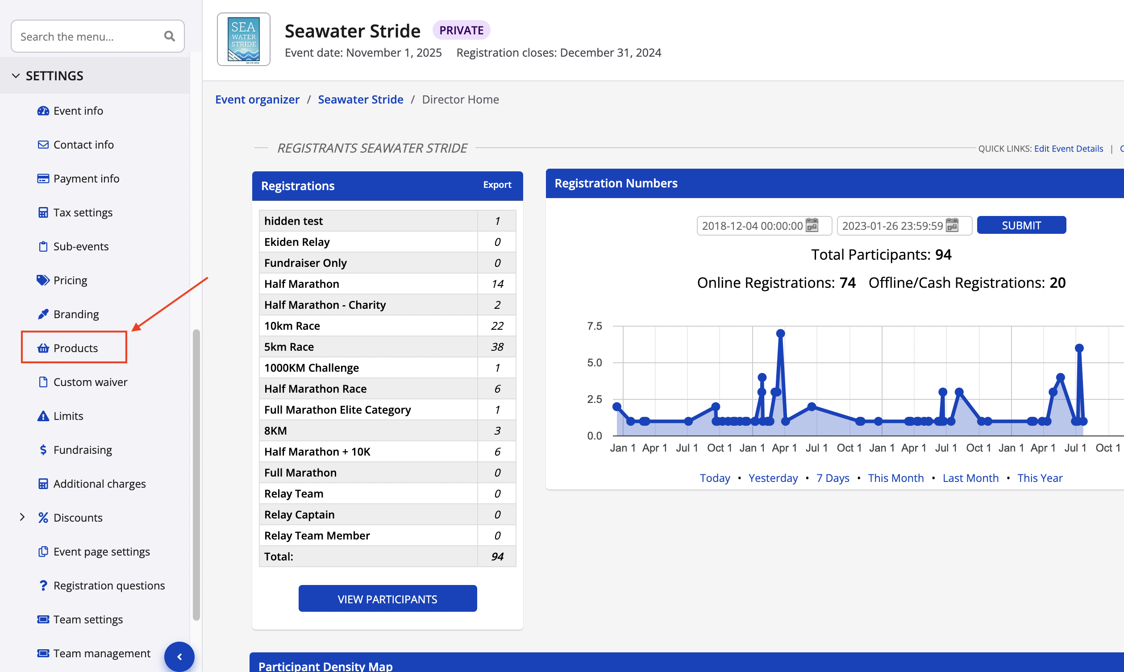Viewport: 1124px width, 672px height.
Task: Click the Branding paintbrush icon
Action: pyautogui.click(x=43, y=314)
